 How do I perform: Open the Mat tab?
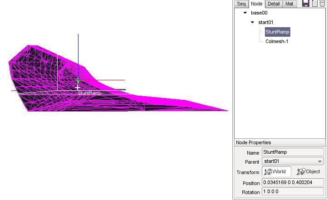click(x=289, y=4)
